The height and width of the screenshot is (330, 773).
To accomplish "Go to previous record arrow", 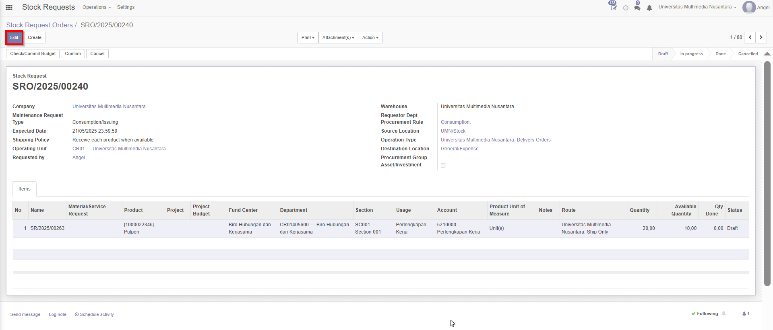I will 750,37.
